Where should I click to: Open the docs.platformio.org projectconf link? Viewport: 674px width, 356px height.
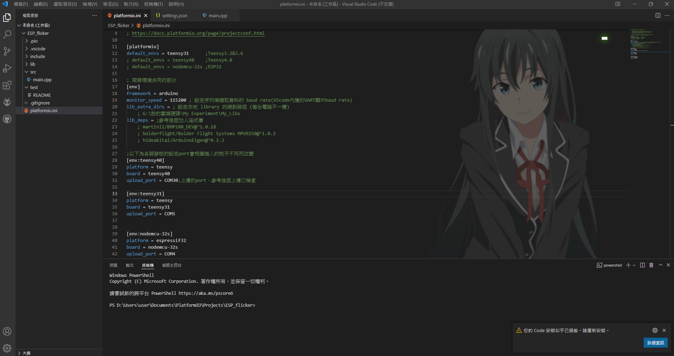(x=198, y=33)
